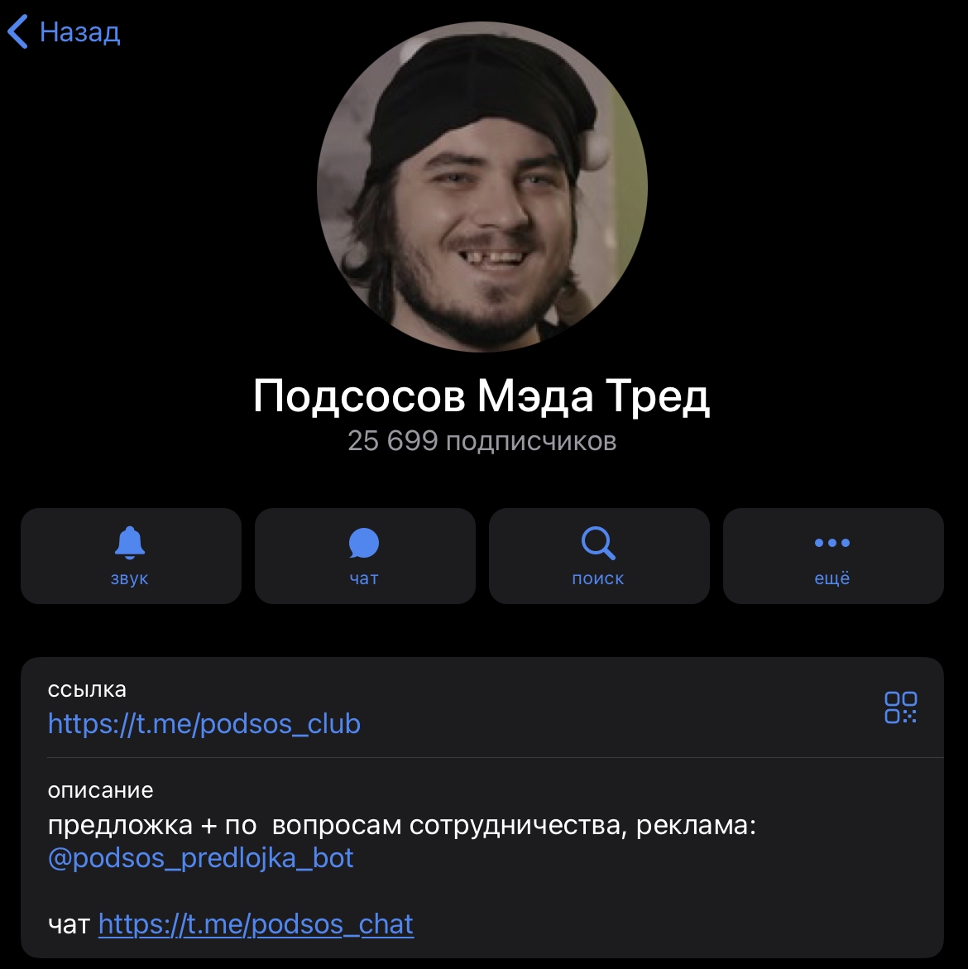Screen dimensions: 968x969
Task: Search channel with the magnifier icon
Action: pyautogui.click(x=598, y=543)
